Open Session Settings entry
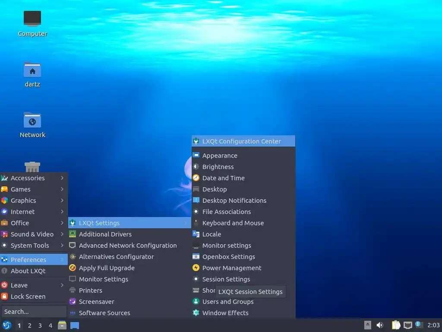This screenshot has height=332, width=442. point(243,279)
